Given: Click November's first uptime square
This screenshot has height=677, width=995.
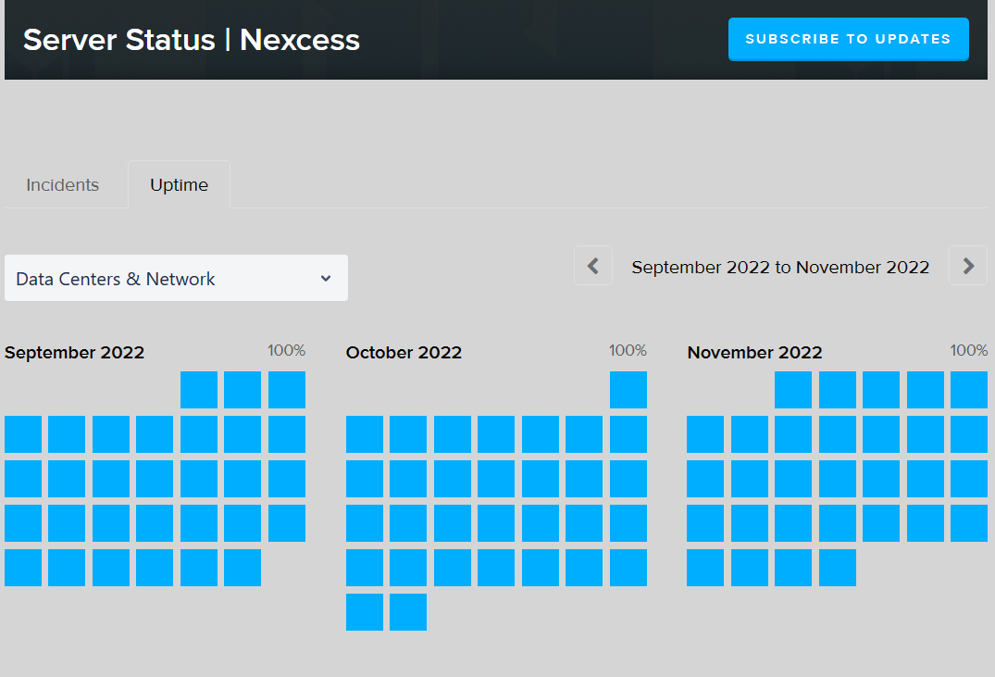Looking at the screenshot, I should click(793, 390).
